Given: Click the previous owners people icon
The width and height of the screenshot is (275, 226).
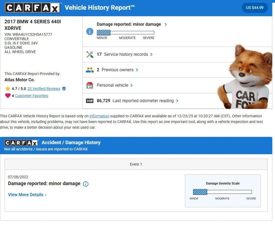Looking at the screenshot, I should coord(90,70).
